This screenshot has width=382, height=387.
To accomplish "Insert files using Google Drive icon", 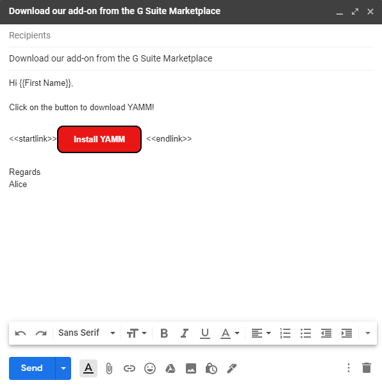I will click(170, 368).
